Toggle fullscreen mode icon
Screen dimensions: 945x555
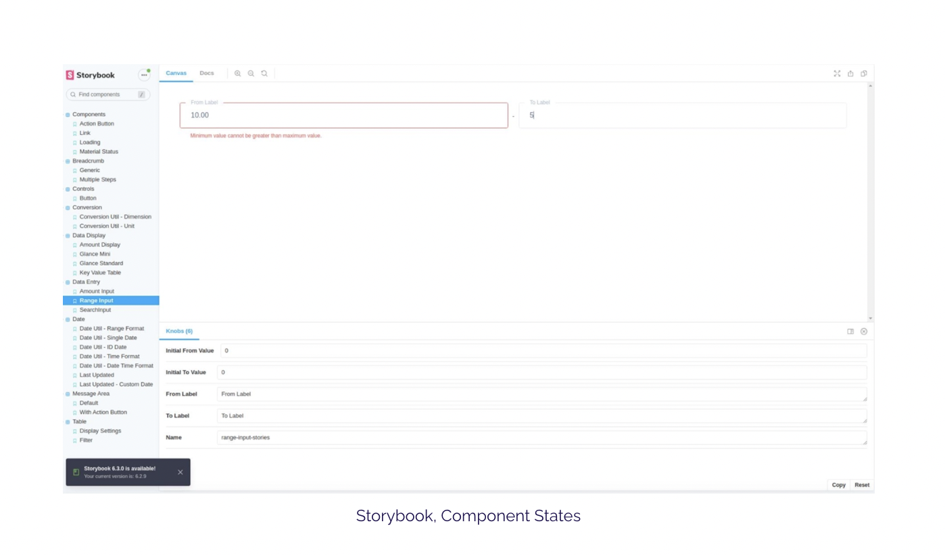(x=837, y=74)
